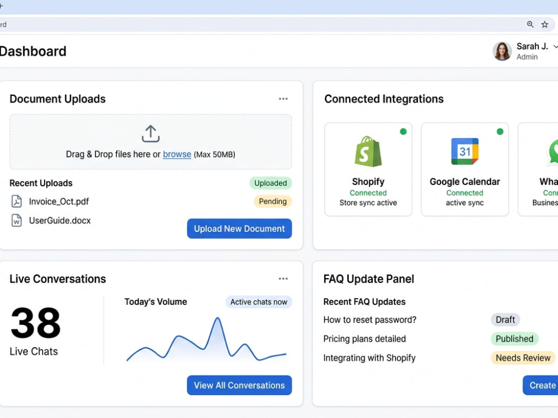Open the Shopify bag logo
Image resolution: width=558 pixels, height=418 pixels.
point(368,152)
